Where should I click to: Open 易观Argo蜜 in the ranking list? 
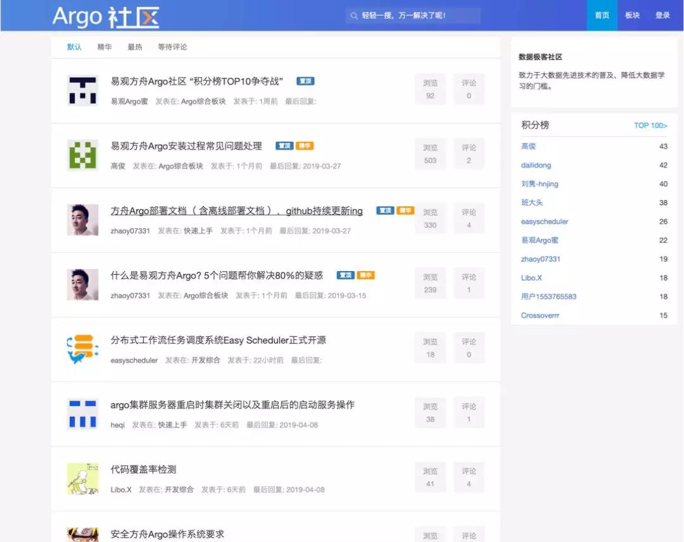[x=540, y=240]
